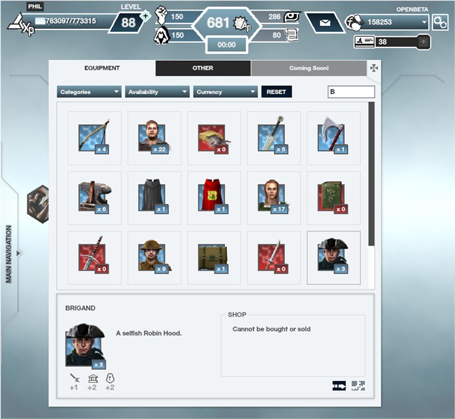Click the 'A selfish Robin Hood.' description
This screenshot has width=455, height=419.
(149, 334)
